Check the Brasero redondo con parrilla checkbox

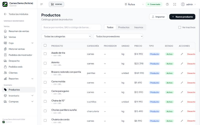pyautogui.click(x=45, y=73)
